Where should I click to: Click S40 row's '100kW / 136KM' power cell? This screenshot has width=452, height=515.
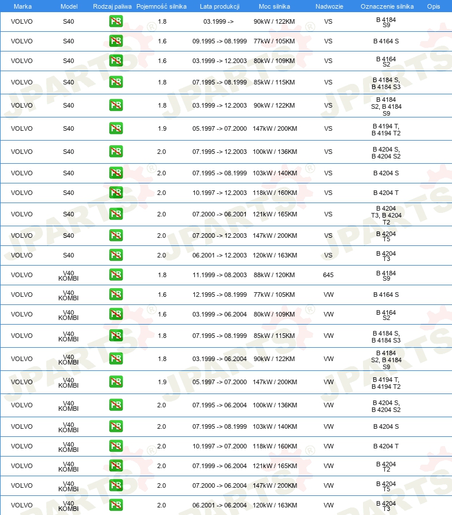pyautogui.click(x=275, y=152)
